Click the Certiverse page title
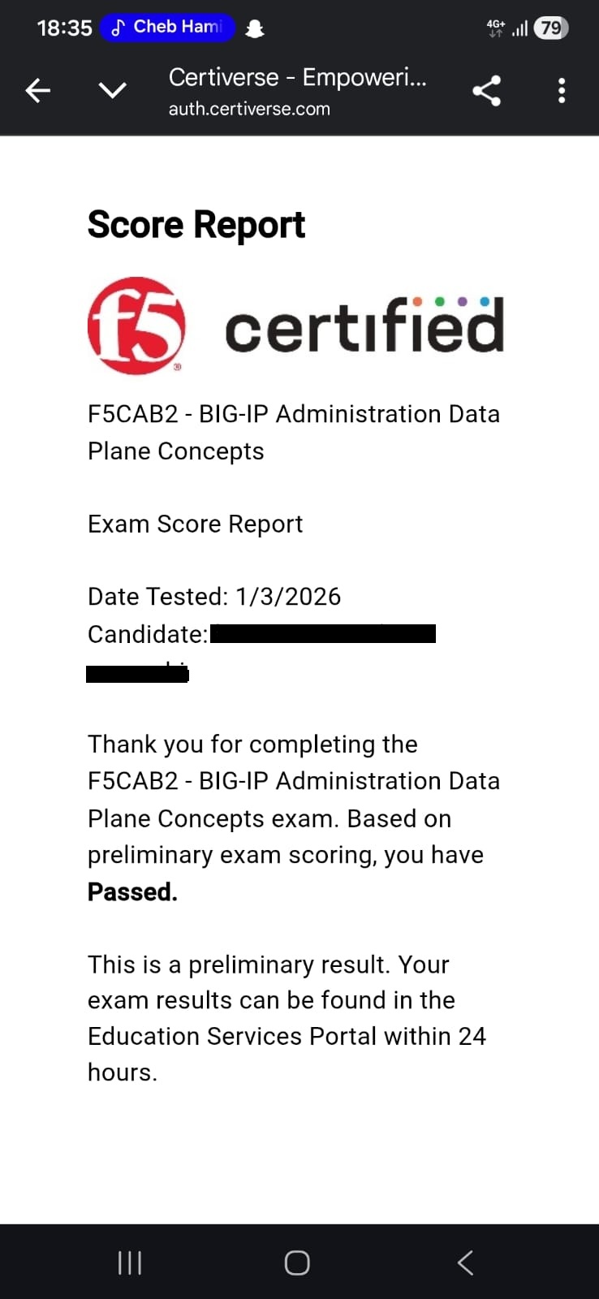 [x=297, y=78]
